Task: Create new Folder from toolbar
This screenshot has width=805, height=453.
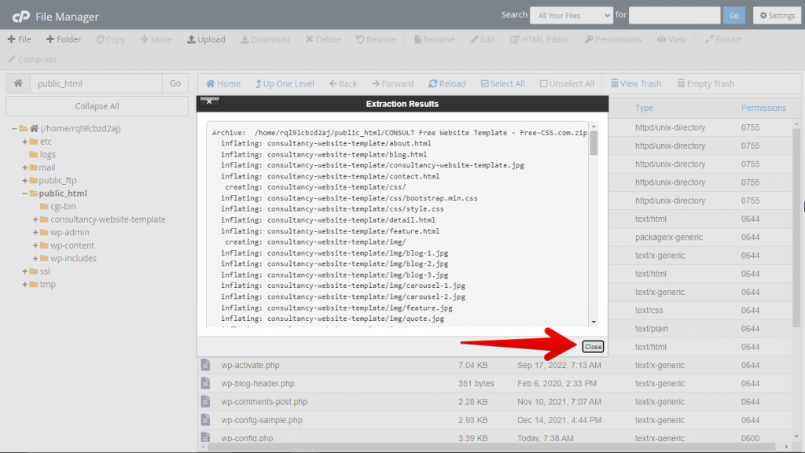Action: (x=63, y=39)
